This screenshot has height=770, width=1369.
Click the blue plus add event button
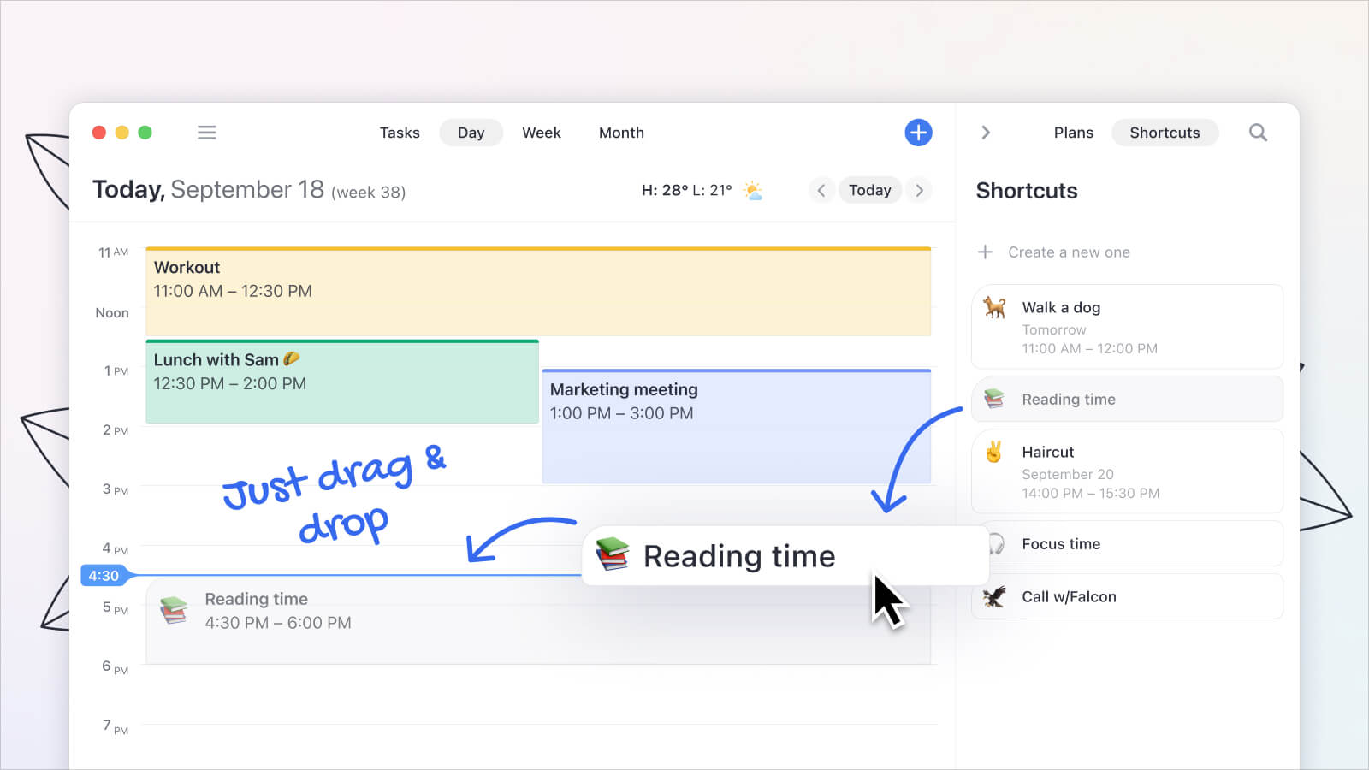(918, 133)
